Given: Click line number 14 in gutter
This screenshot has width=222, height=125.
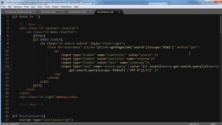Looking at the screenshot, I should tap(7, 66).
